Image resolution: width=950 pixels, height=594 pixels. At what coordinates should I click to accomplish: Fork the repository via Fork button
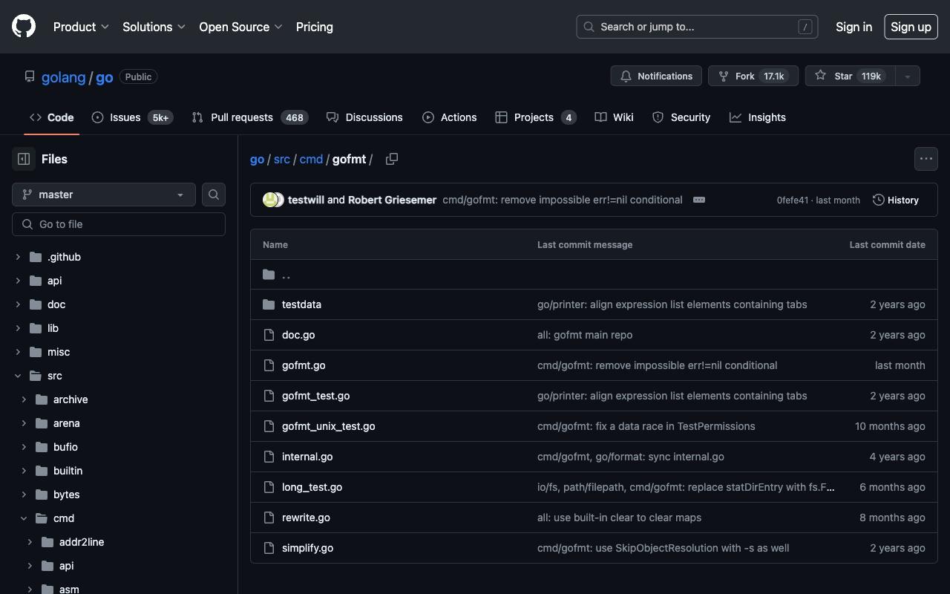pos(753,76)
